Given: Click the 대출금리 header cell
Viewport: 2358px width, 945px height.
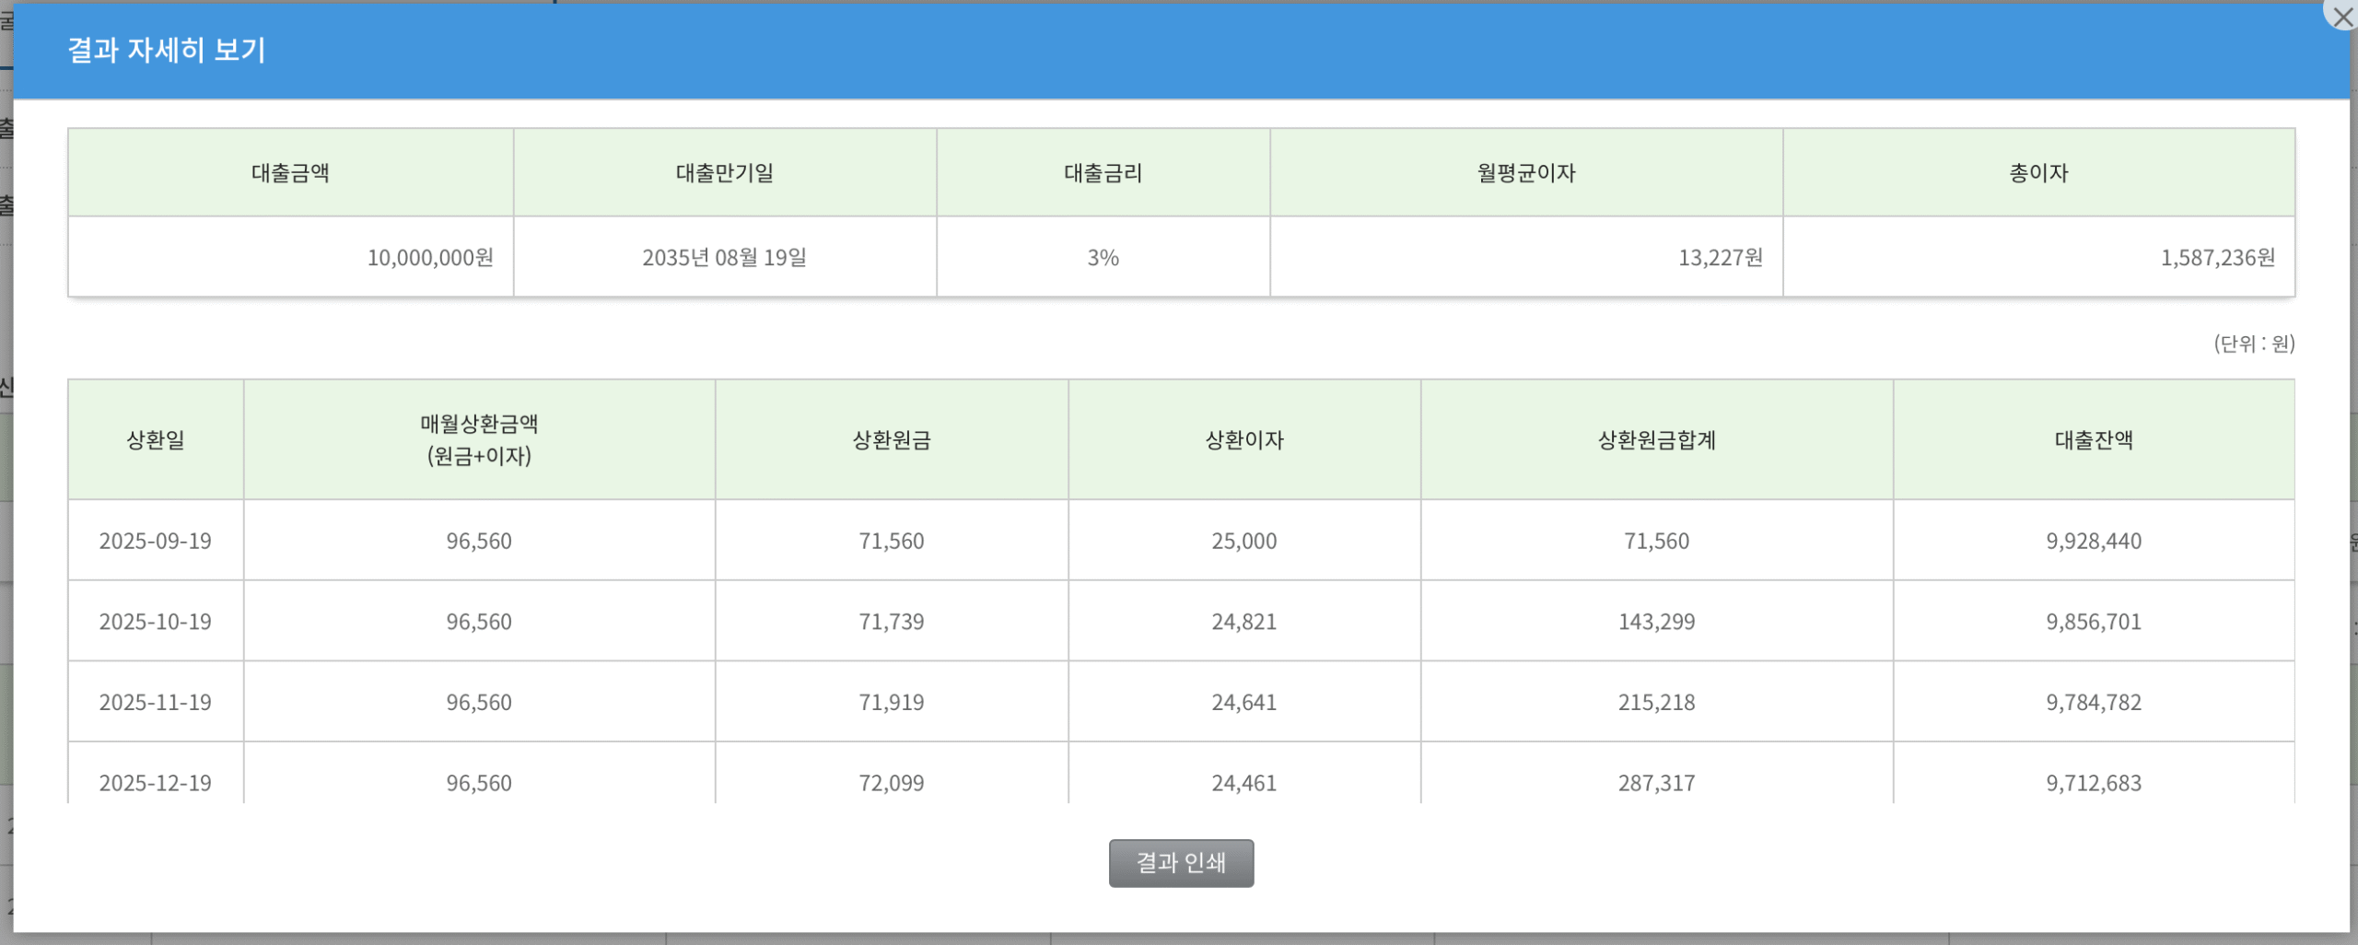Looking at the screenshot, I should 1103,173.
